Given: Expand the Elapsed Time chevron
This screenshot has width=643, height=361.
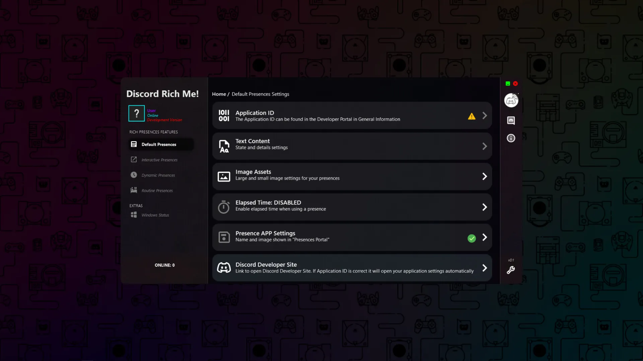Looking at the screenshot, I should tap(485, 207).
